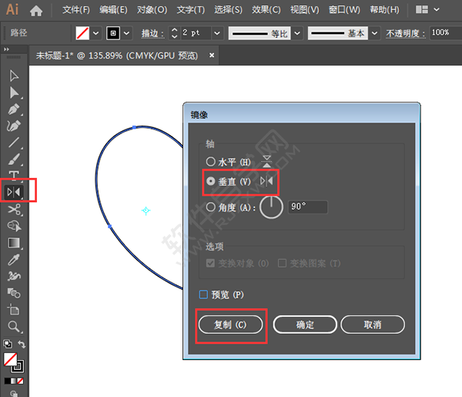The width and height of the screenshot is (462, 397).
Task: Open the 对象(O) menu
Action: (151, 10)
